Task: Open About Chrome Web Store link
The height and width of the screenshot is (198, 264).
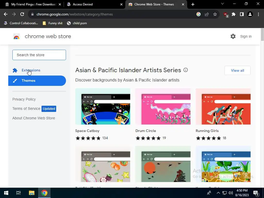Action: 34,118
